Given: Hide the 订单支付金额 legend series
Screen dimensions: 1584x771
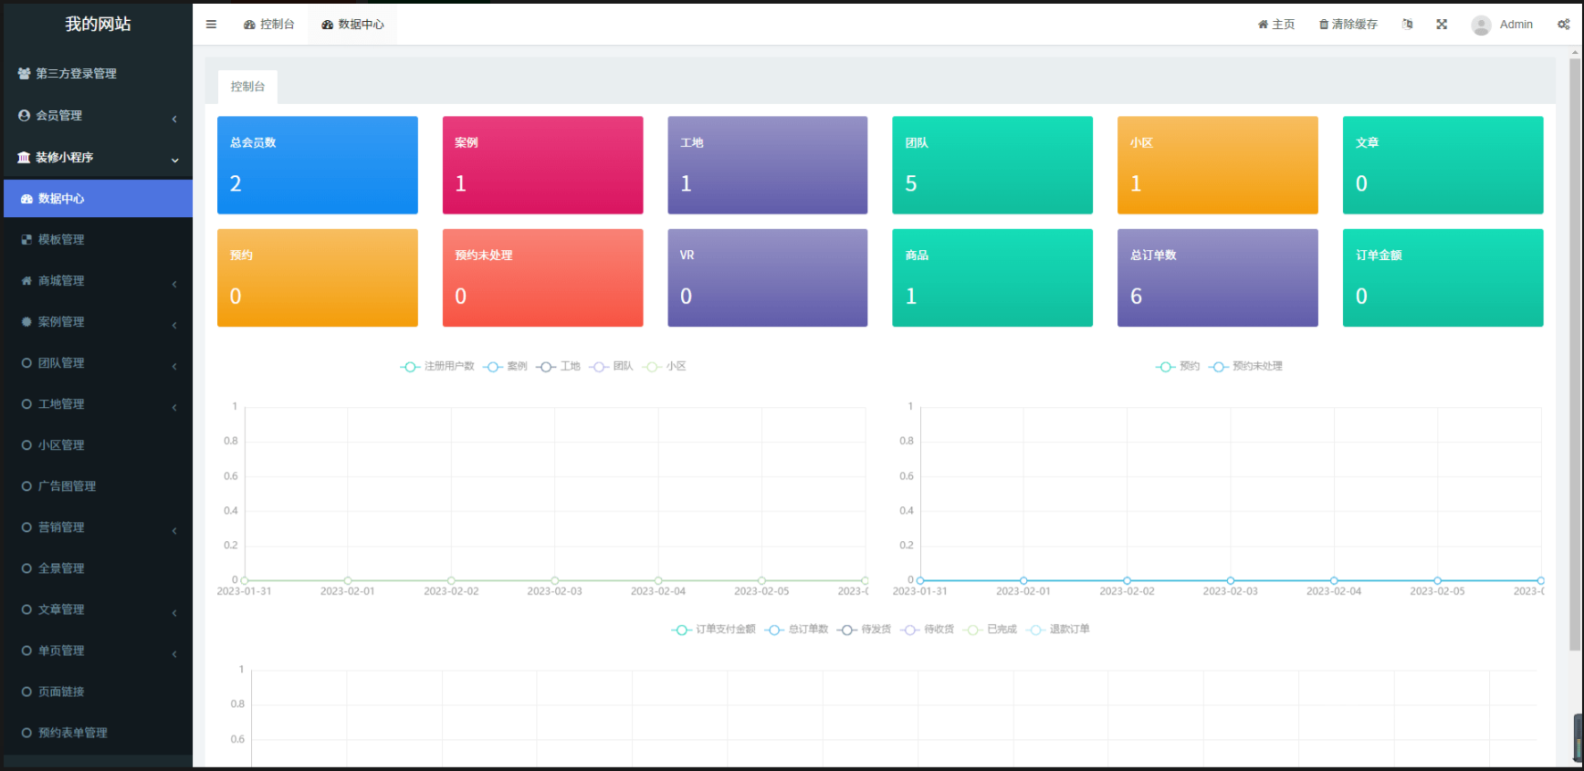Looking at the screenshot, I should pos(714,630).
